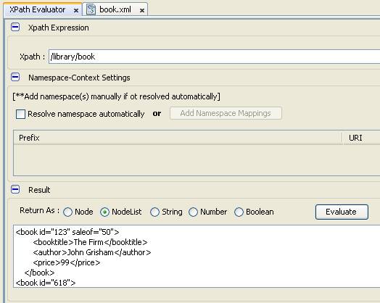Collapse the Result section
380x303 pixels.
click(x=15, y=189)
